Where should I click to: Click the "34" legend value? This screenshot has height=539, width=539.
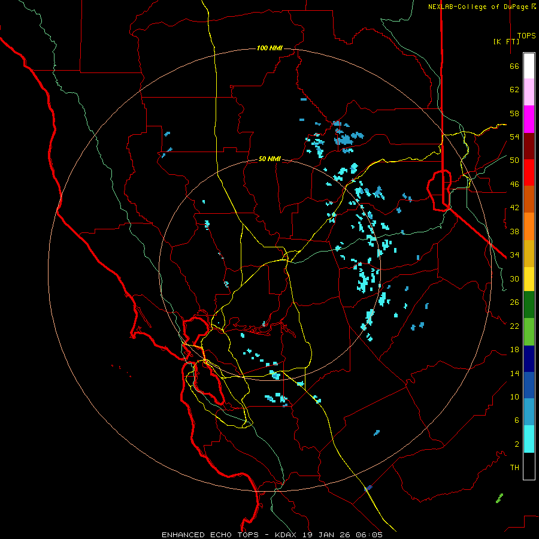click(514, 255)
